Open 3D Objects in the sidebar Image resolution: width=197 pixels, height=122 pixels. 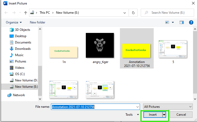pyautogui.click(x=20, y=30)
